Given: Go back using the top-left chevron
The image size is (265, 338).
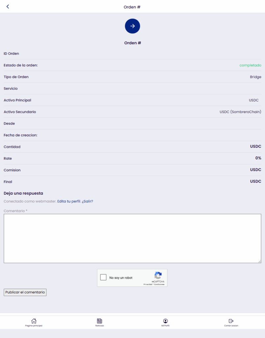Looking at the screenshot, I should (x=8, y=7).
